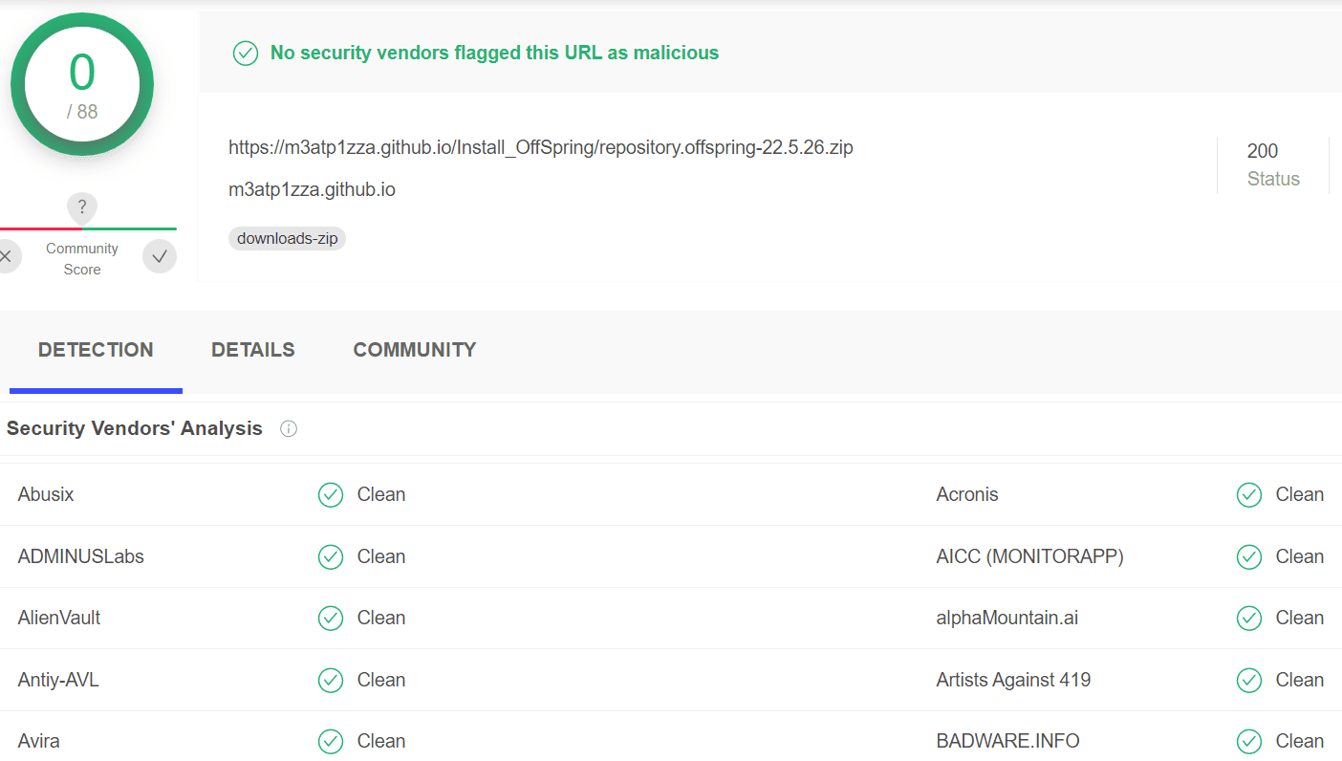Click the Antiy-AVL clean check icon

331,680
